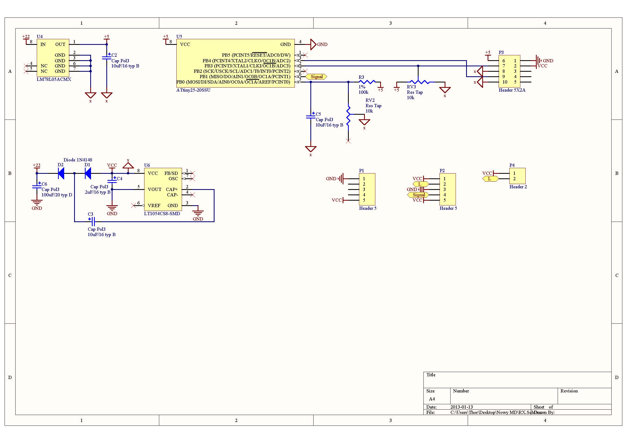The height and width of the screenshot is (444, 628).
Task: Click the ATtiny25-20SSU microcontroller symbol
Action: point(235,63)
